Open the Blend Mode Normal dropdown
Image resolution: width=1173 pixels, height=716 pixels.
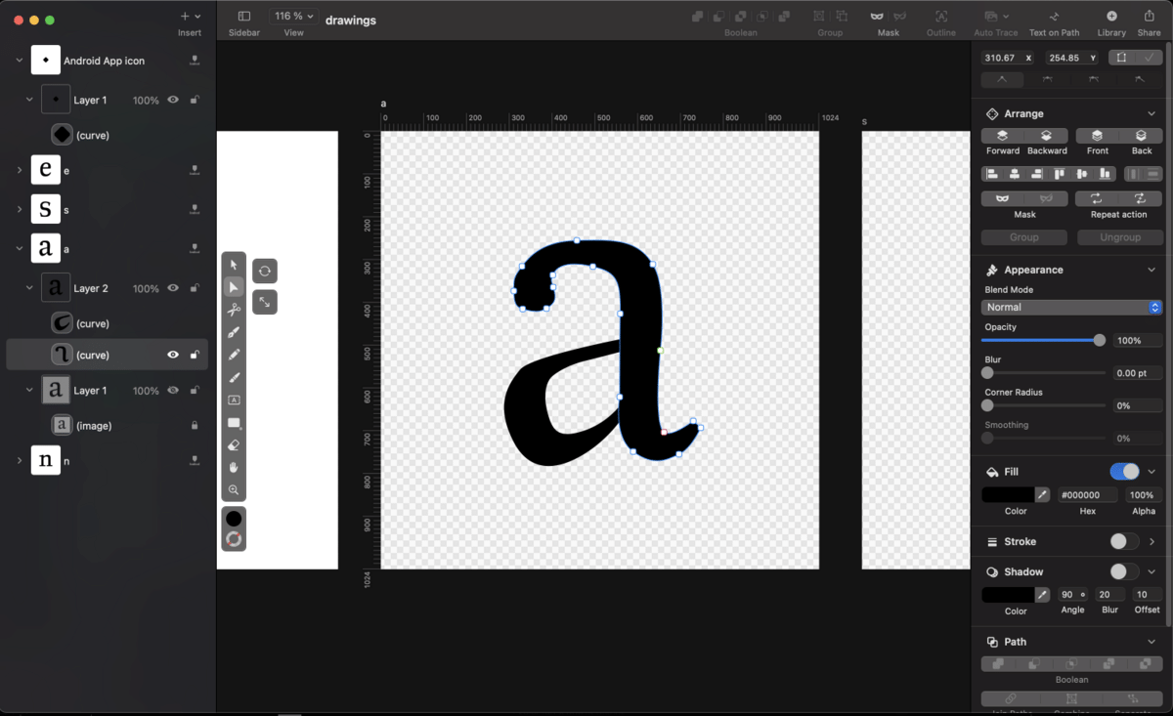(x=1071, y=307)
